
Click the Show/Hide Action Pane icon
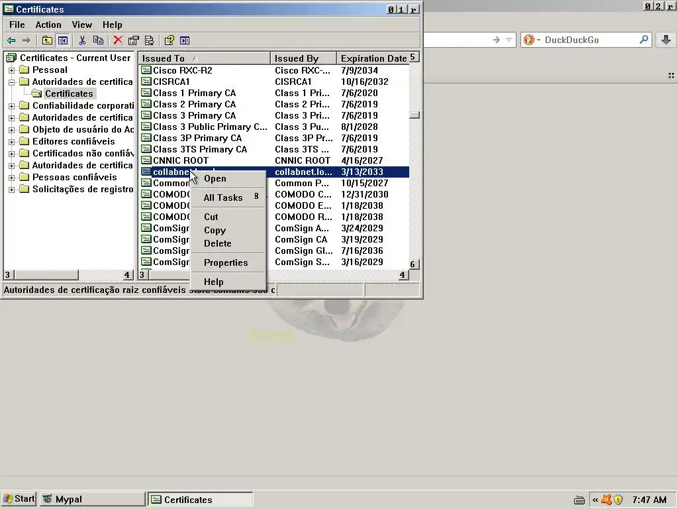click(185, 40)
